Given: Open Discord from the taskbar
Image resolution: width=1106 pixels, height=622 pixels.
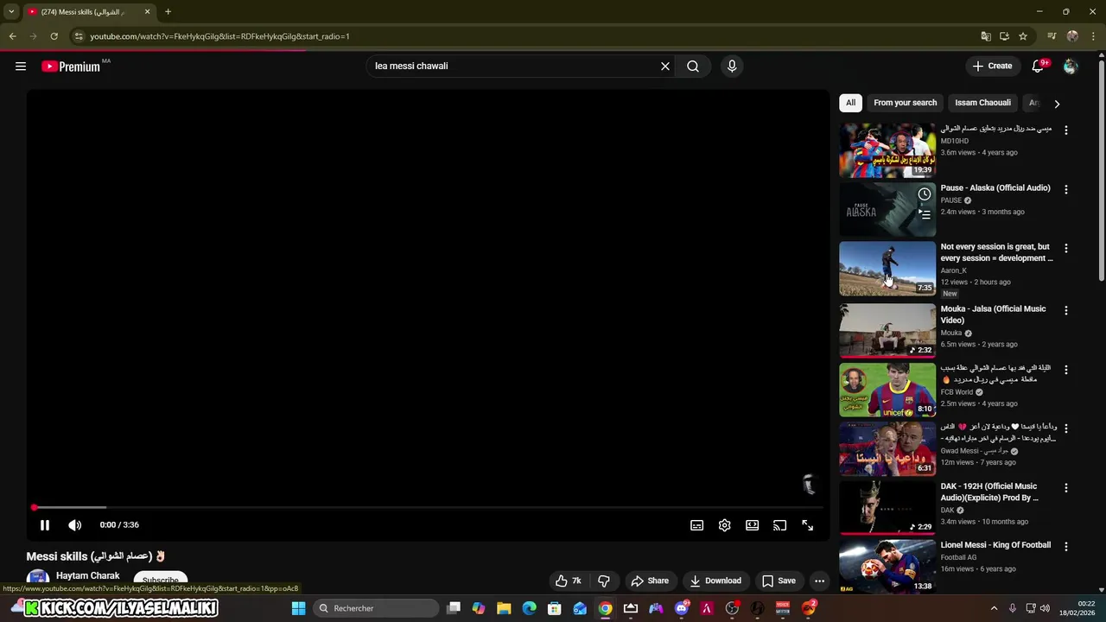Looking at the screenshot, I should click(x=681, y=608).
